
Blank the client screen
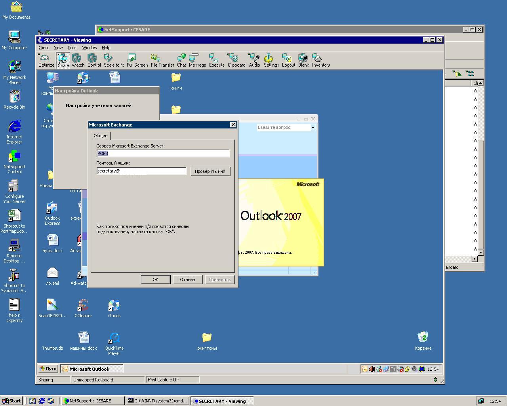303,60
